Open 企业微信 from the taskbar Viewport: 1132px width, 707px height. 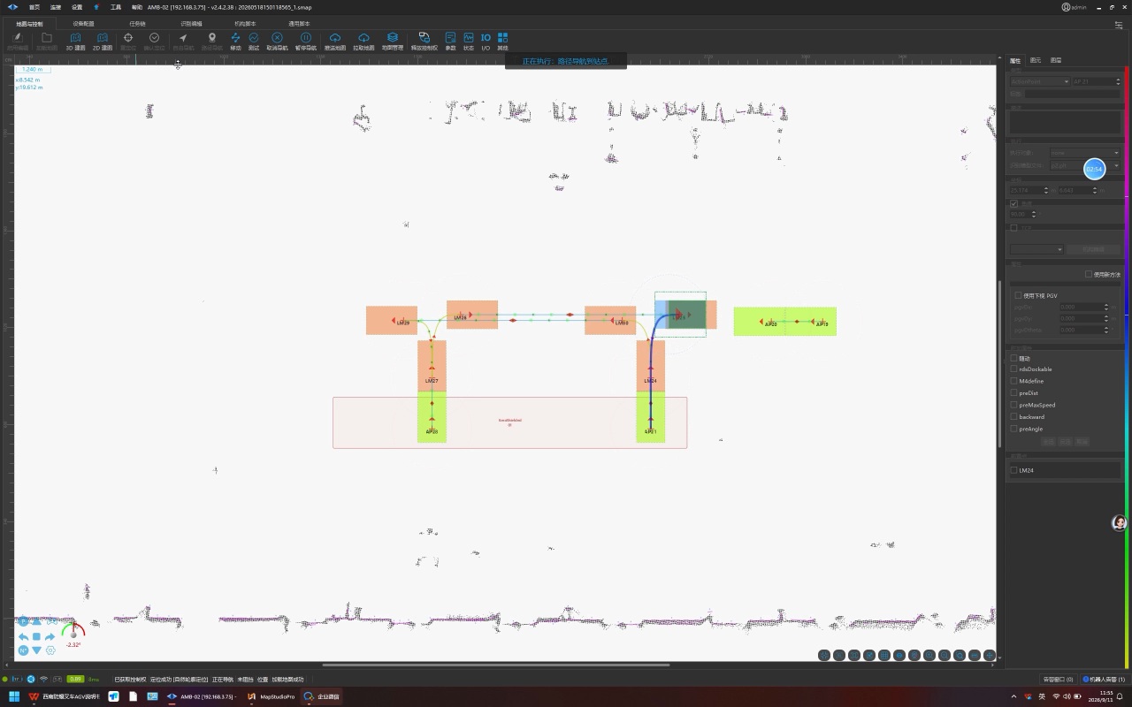(x=322, y=696)
